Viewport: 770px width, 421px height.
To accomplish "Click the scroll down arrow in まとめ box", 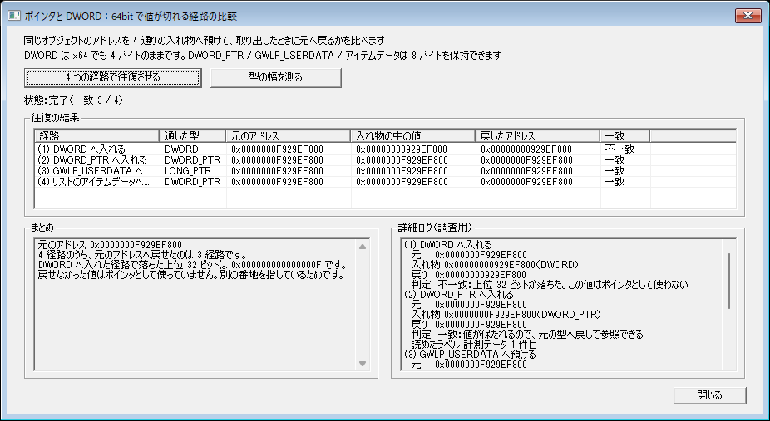I will (x=363, y=364).
